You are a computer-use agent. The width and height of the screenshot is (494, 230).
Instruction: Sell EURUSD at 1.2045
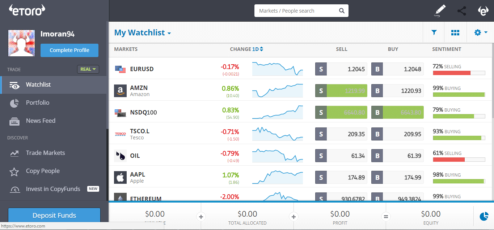tap(341, 69)
